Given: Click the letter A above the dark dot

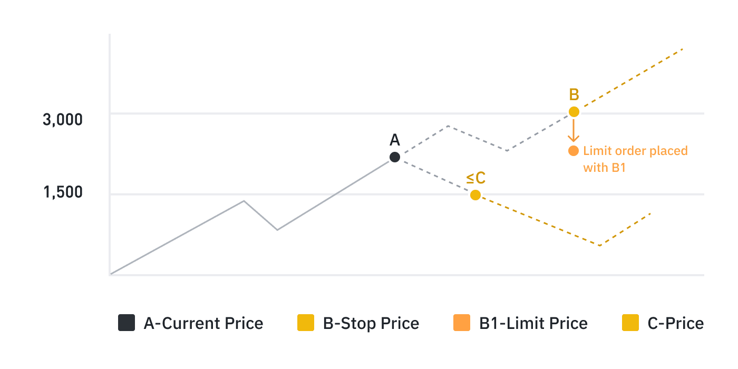Looking at the screenshot, I should pyautogui.click(x=394, y=140).
